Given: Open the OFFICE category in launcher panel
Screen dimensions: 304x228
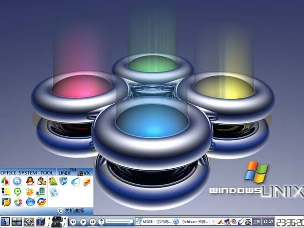Looking at the screenshot, I should [x=8, y=173].
